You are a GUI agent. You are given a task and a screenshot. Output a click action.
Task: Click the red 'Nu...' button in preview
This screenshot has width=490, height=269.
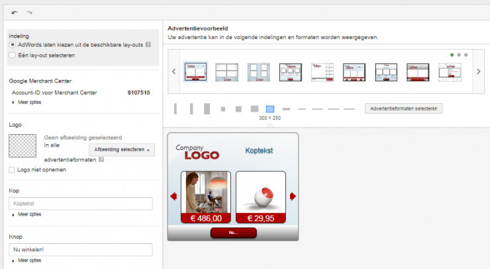pos(233,233)
